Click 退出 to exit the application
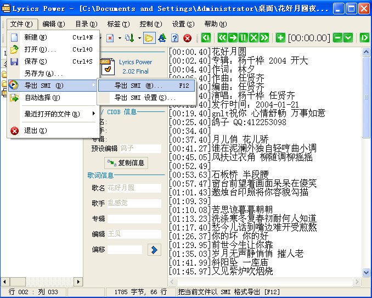This screenshot has width=372, height=298. point(36,131)
